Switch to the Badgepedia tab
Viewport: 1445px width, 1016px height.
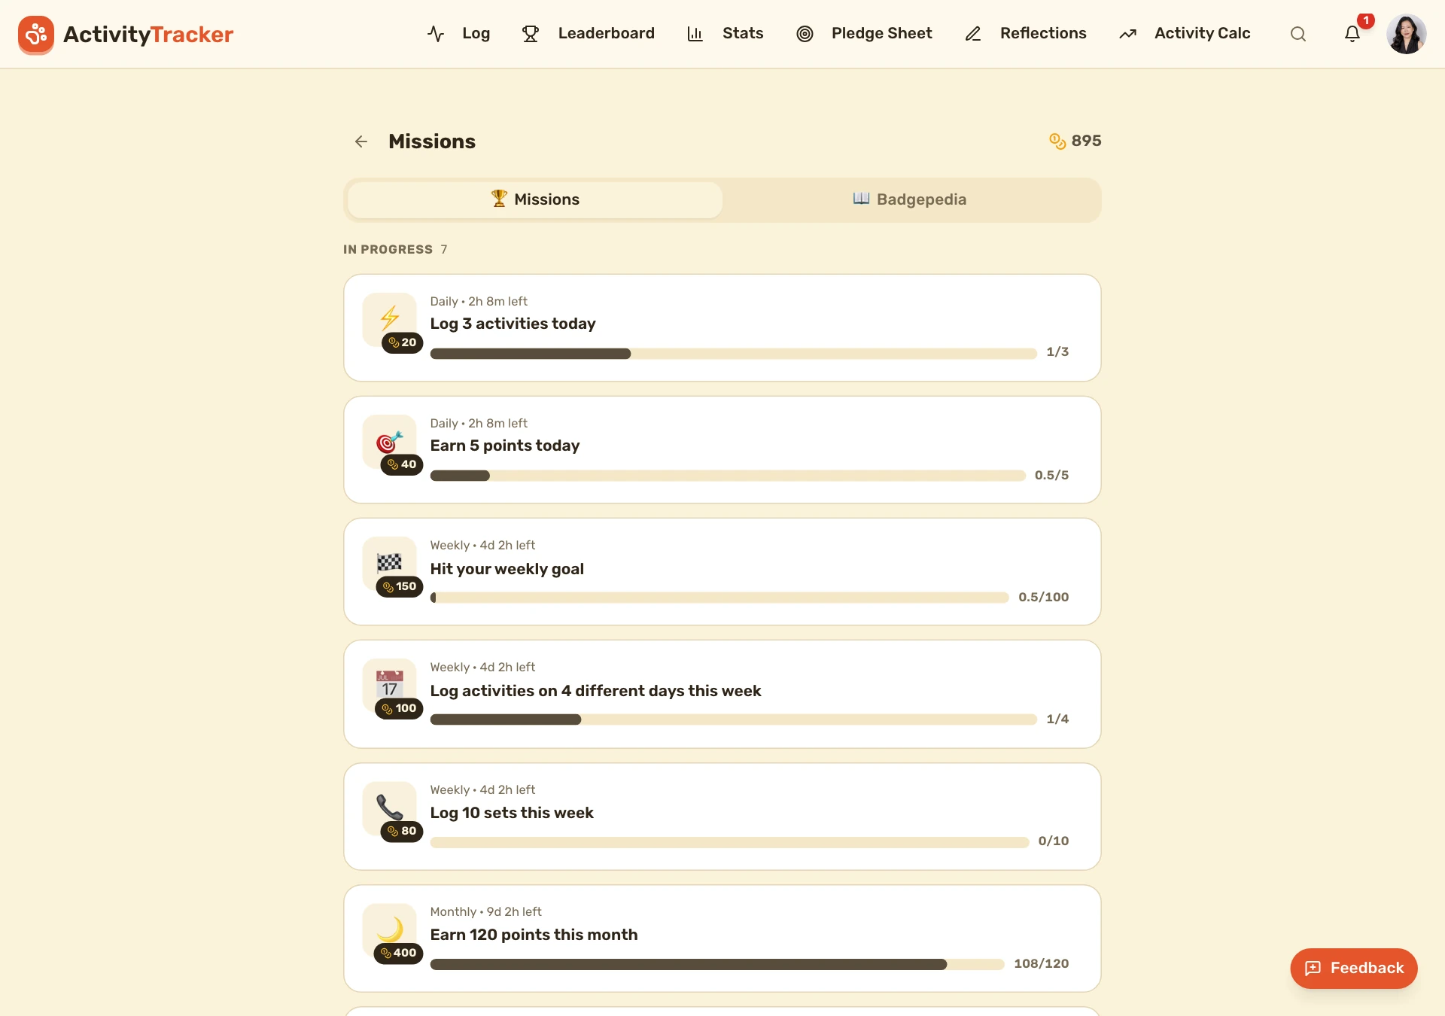[x=910, y=199]
